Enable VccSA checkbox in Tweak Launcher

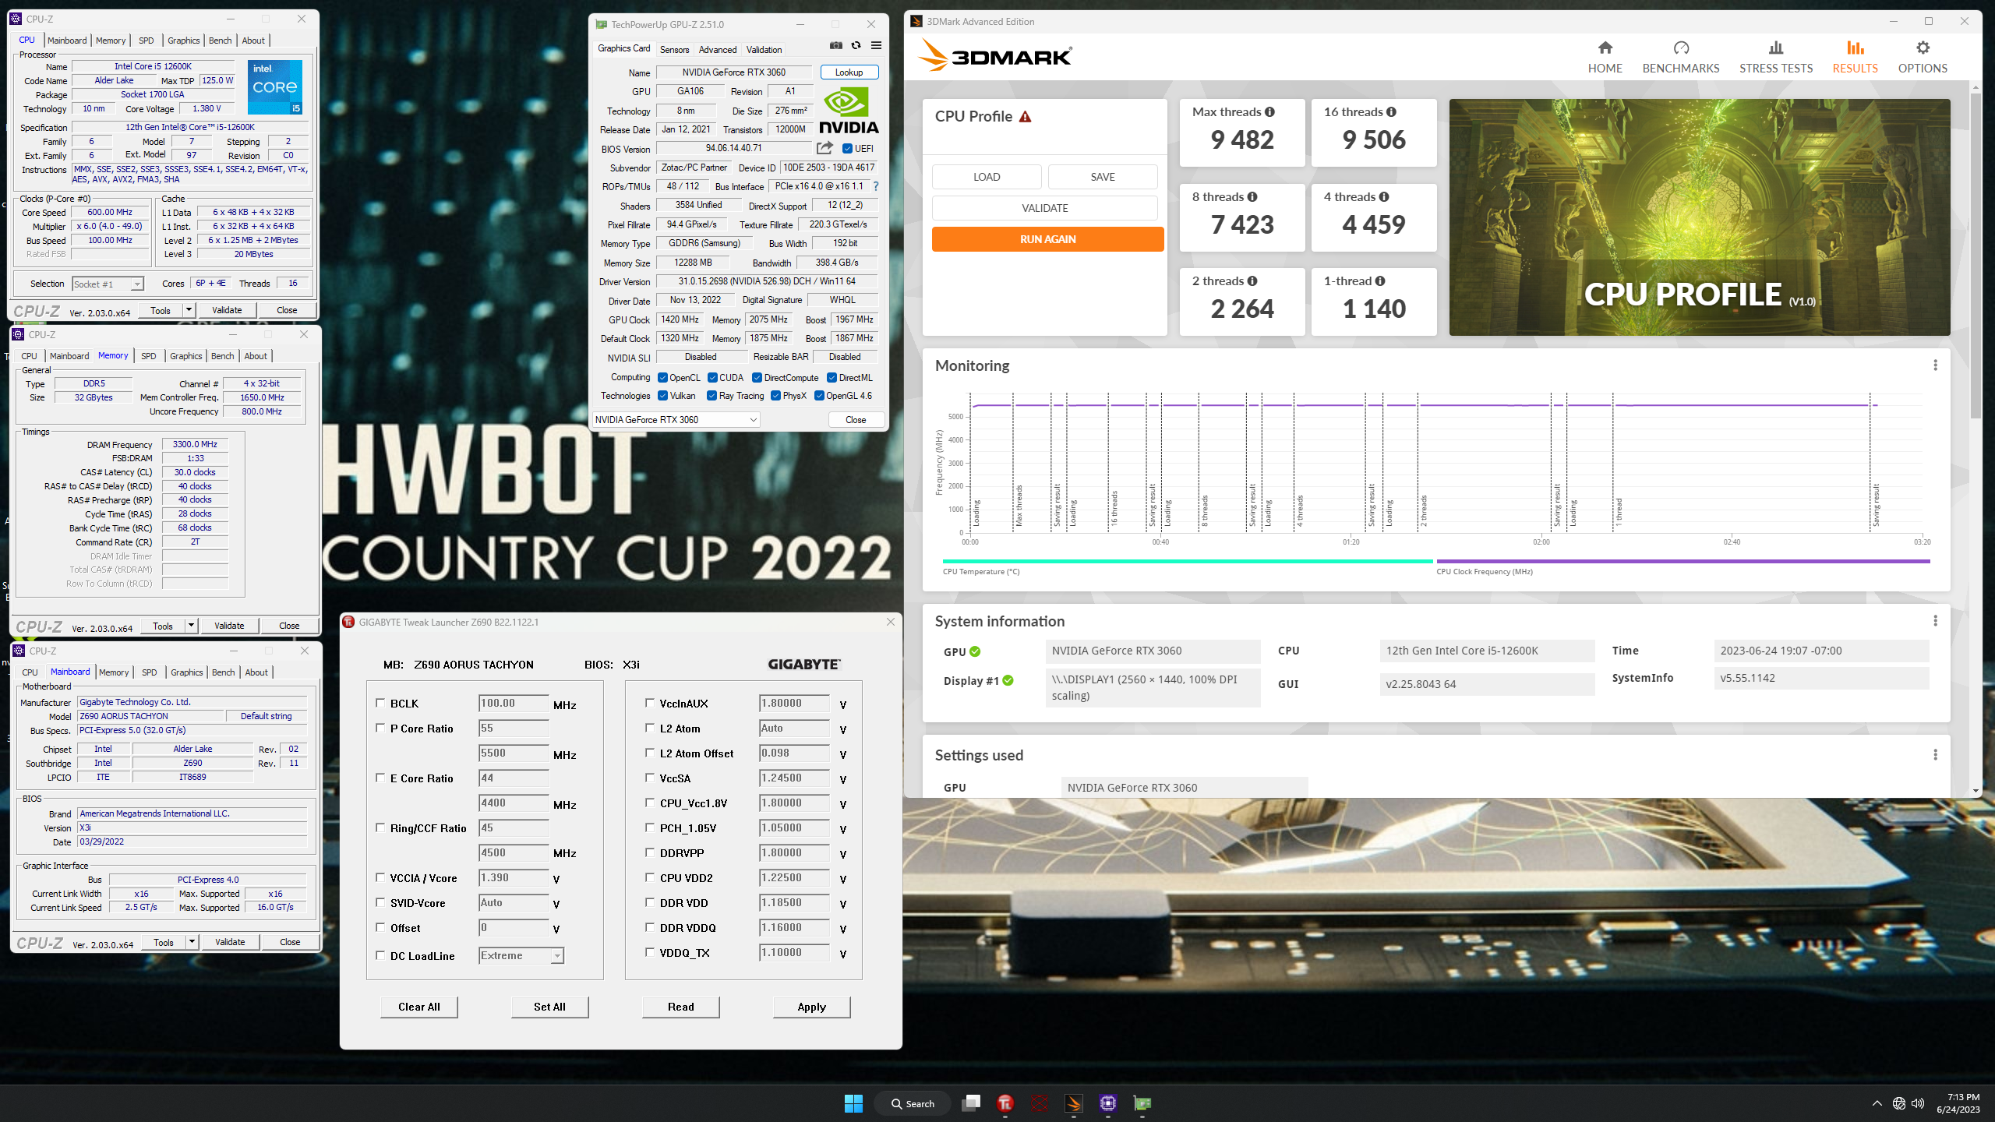(650, 778)
